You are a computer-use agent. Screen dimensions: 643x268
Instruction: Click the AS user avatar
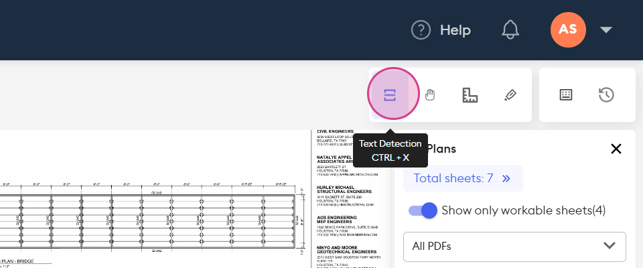tap(568, 29)
